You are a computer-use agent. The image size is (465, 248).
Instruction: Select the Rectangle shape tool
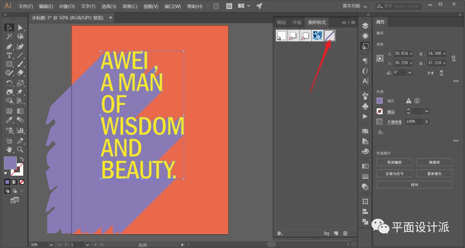point(9,64)
